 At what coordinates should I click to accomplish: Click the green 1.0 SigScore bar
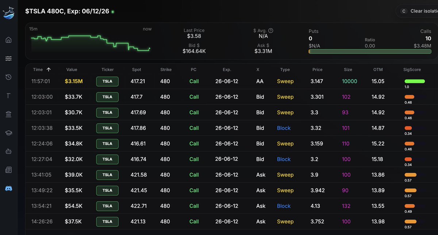415,81
